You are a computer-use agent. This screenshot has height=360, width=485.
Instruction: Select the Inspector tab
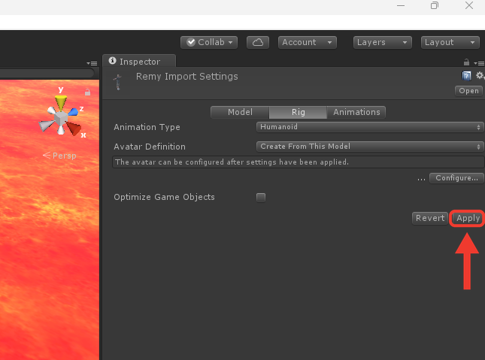pyautogui.click(x=139, y=61)
